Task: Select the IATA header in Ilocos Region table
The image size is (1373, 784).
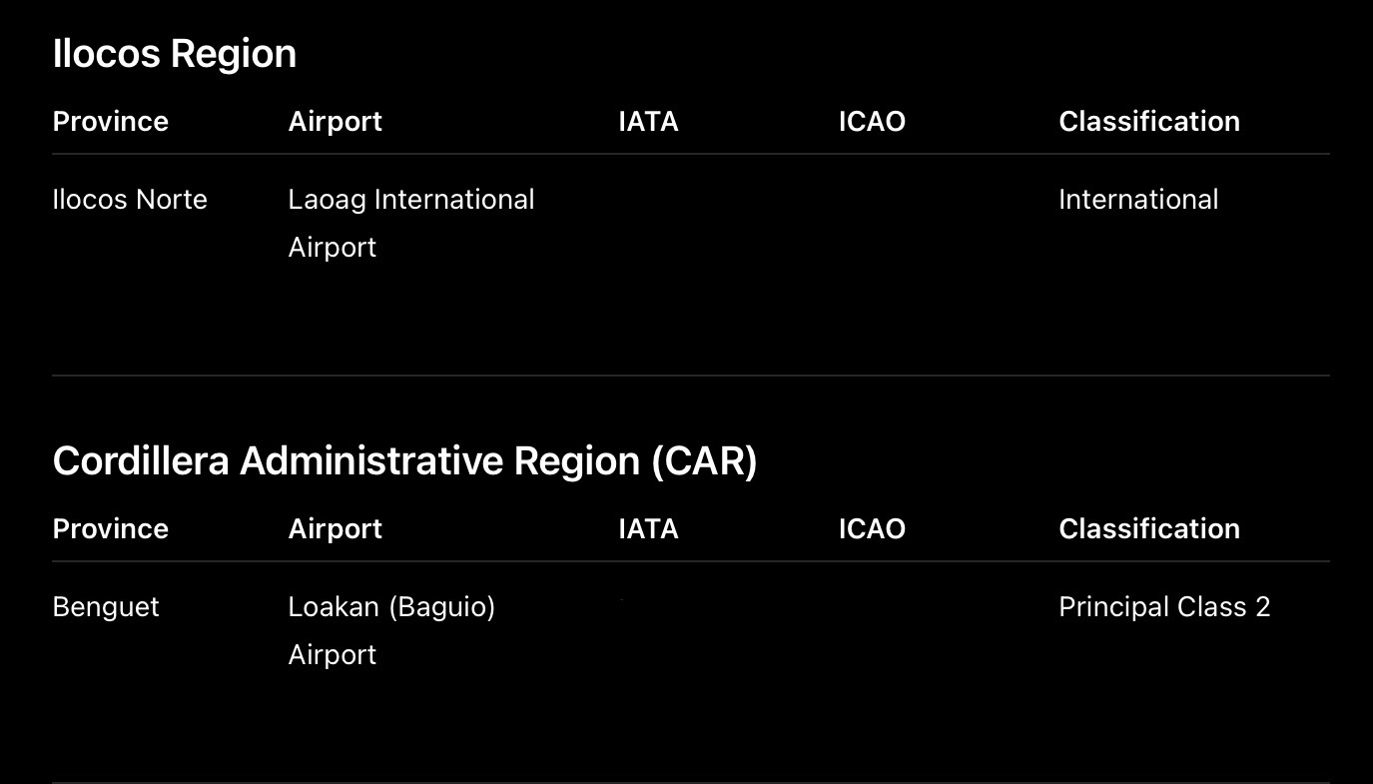Action: click(649, 122)
